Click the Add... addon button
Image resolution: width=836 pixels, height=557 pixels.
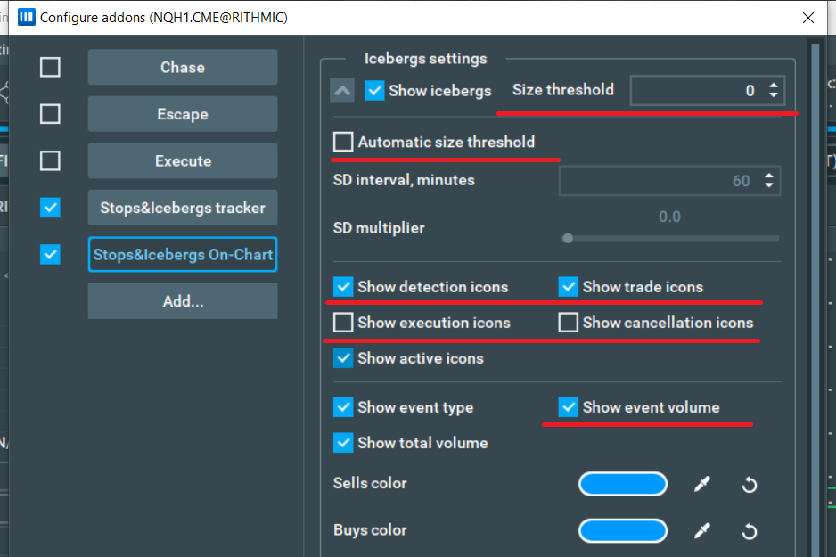pyautogui.click(x=183, y=301)
